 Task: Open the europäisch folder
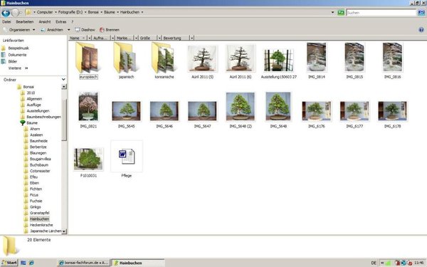[x=88, y=61]
